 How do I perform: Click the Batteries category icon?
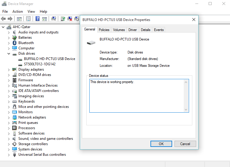point(14,38)
